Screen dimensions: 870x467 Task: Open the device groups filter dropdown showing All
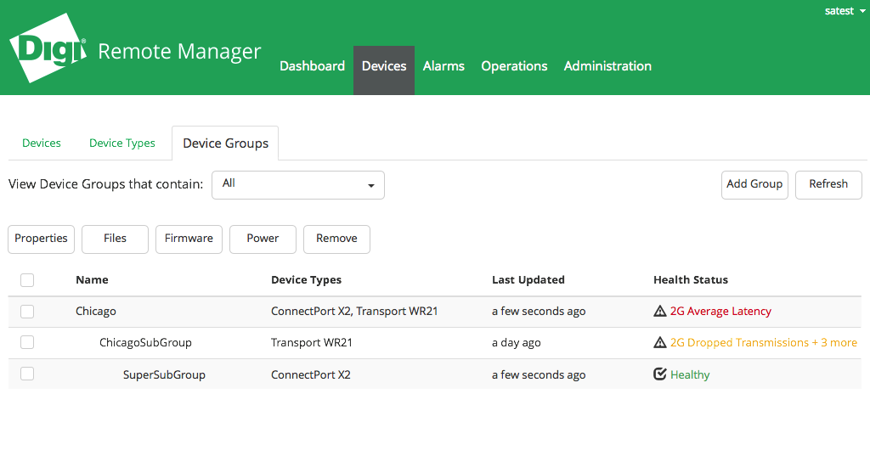[298, 185]
